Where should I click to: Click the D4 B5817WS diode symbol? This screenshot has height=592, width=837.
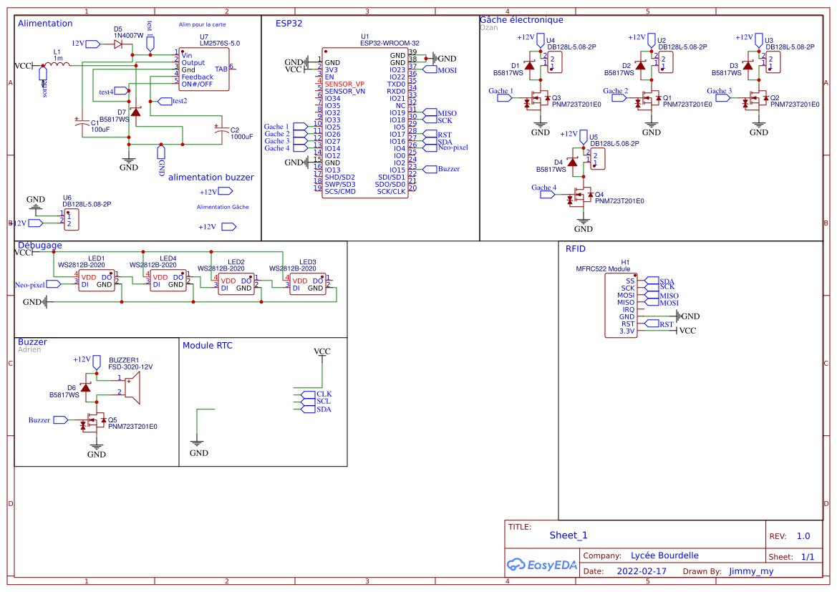[573, 162]
